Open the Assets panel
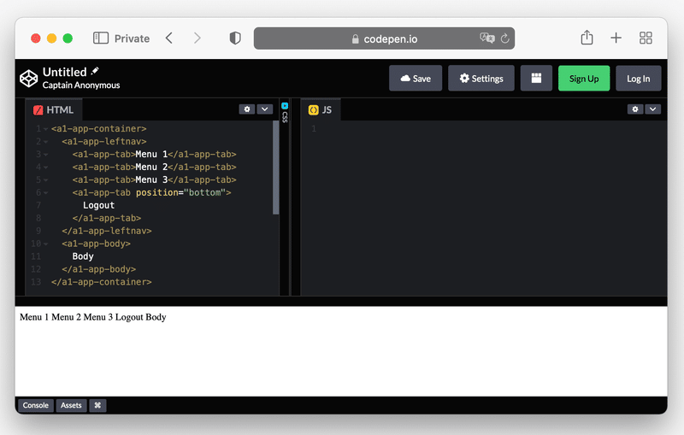This screenshot has width=684, height=435. (x=71, y=405)
